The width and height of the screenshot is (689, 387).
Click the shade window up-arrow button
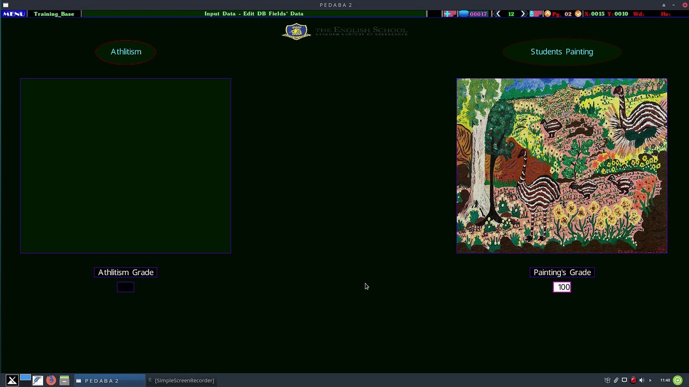(x=664, y=5)
